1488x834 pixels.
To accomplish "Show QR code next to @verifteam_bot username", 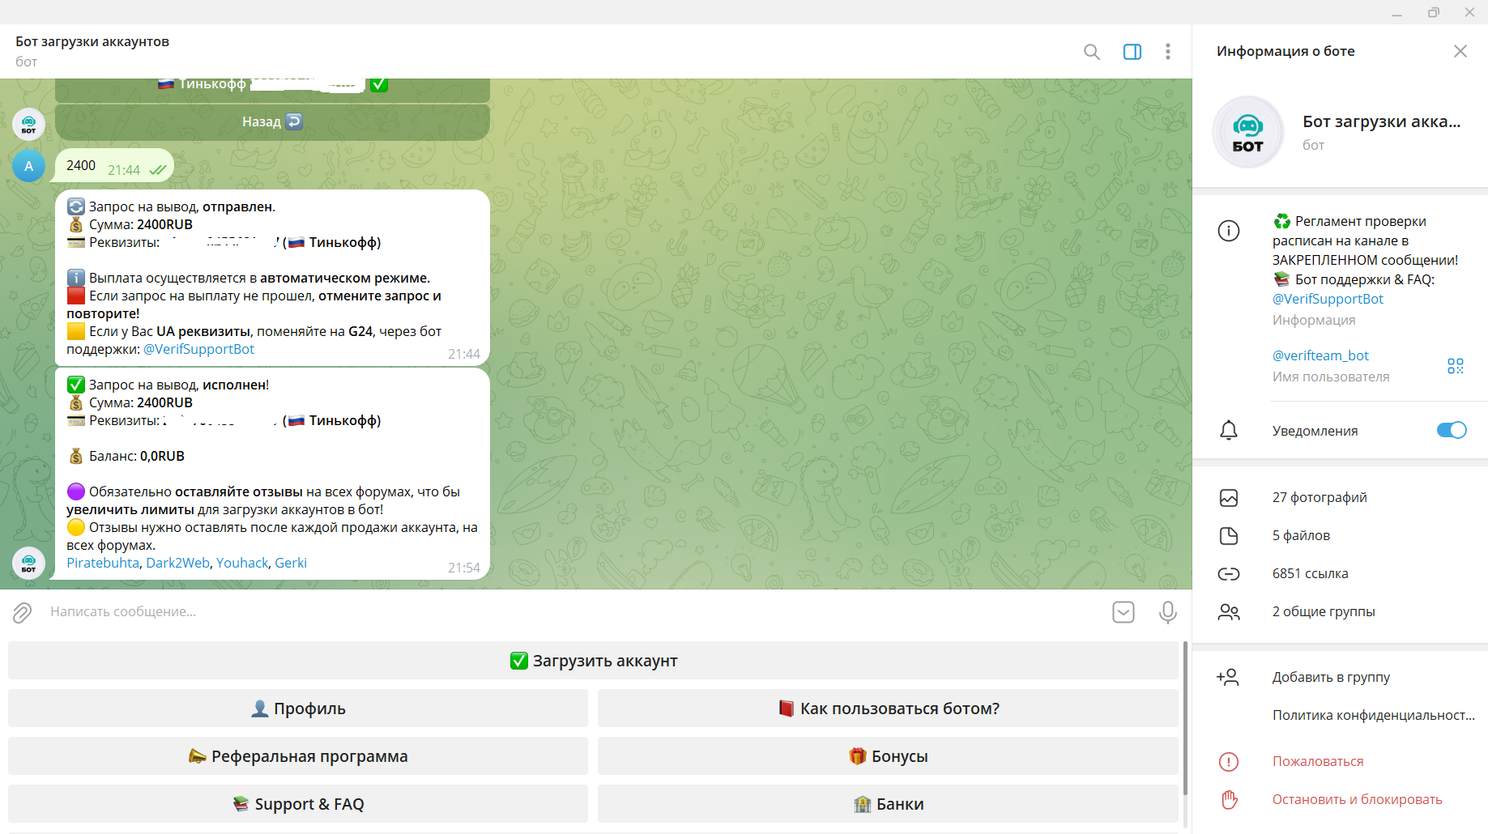I will pyautogui.click(x=1455, y=366).
